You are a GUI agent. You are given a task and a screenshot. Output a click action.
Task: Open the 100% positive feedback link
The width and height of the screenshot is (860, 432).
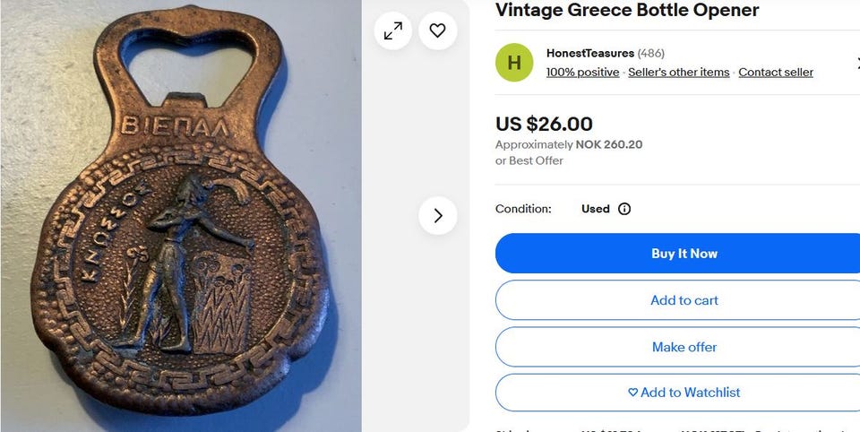coord(582,73)
